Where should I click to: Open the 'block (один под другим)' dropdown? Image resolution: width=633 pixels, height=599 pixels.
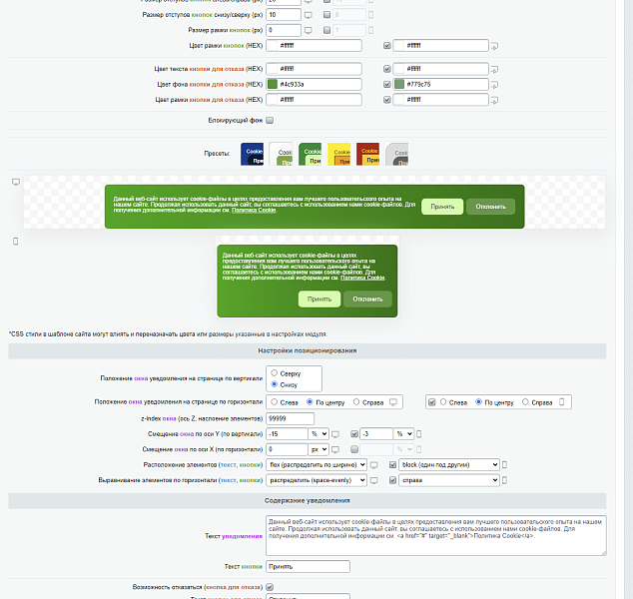click(449, 465)
